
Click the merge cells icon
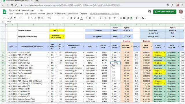pos(94,18)
